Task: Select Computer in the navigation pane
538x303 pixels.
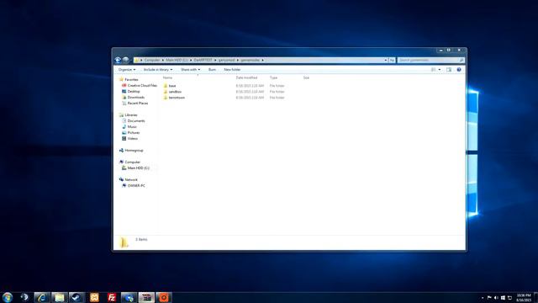Action: tap(133, 162)
